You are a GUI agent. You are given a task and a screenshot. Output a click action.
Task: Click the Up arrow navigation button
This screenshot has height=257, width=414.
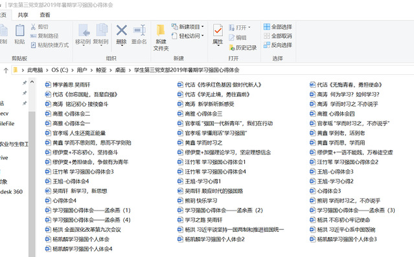pyautogui.click(x=6, y=70)
